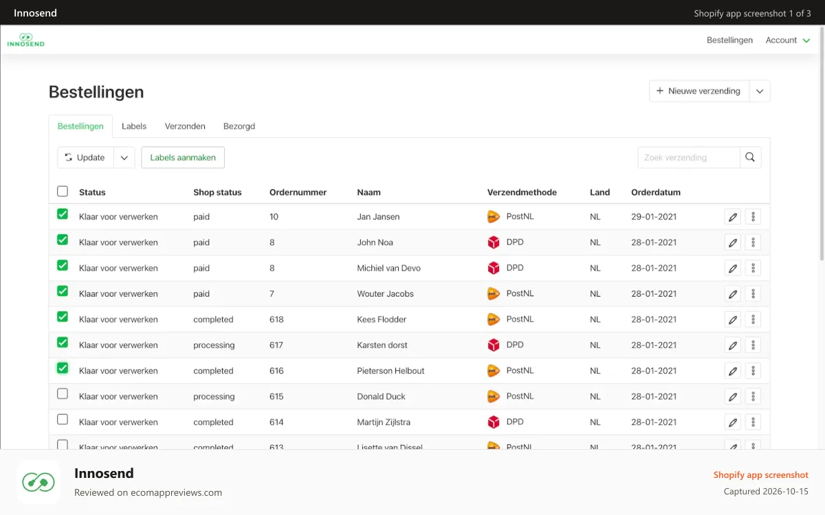
Task: Click order date 29-01-2021
Action: (654, 217)
